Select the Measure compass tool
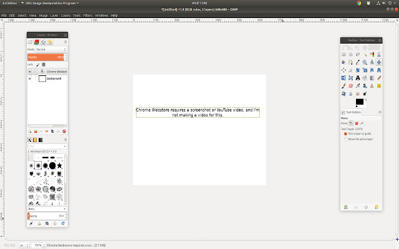This screenshot has height=249, width=399. (x=372, y=62)
